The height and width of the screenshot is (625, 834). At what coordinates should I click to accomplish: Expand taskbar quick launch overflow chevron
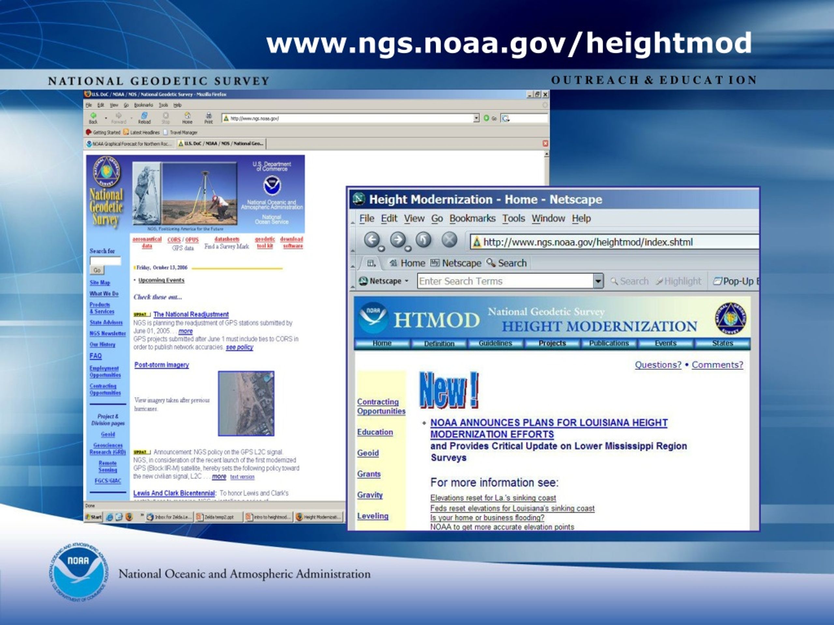click(142, 515)
